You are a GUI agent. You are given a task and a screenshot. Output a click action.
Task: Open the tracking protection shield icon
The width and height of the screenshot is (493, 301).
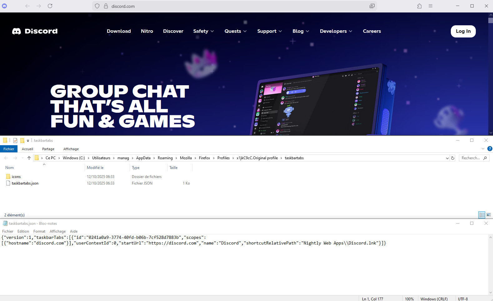point(97,6)
